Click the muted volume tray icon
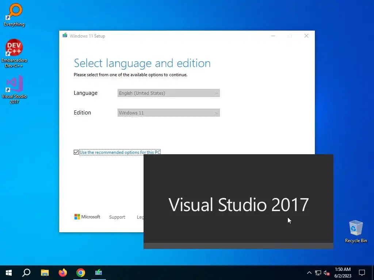This screenshot has width=374, height=280. coord(327,273)
